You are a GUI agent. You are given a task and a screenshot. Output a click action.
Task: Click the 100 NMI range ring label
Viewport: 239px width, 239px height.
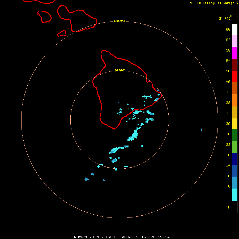(x=119, y=21)
